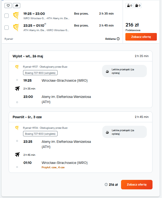Click the top Zobacz ofertę button
The height and width of the screenshot is (198, 162).
coord(141,37)
